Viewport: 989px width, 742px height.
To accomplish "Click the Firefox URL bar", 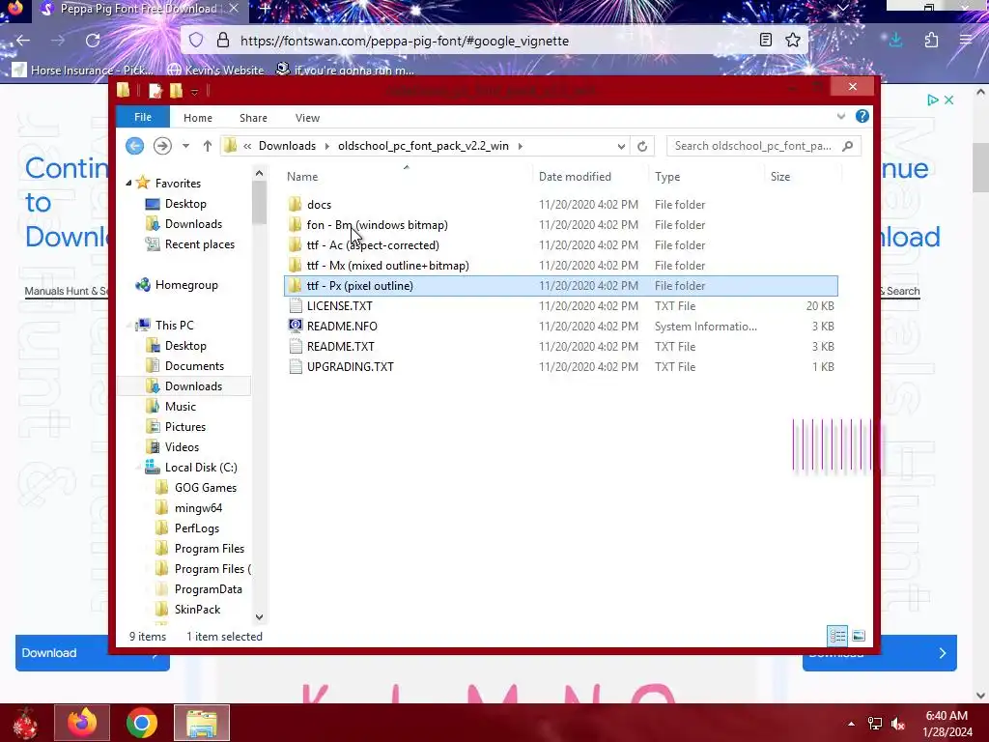I will click(x=492, y=41).
